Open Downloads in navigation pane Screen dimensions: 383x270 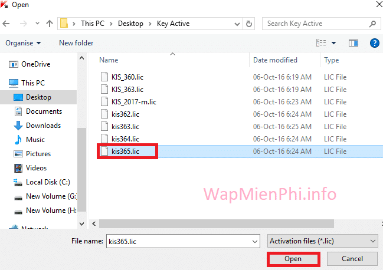coord(43,126)
